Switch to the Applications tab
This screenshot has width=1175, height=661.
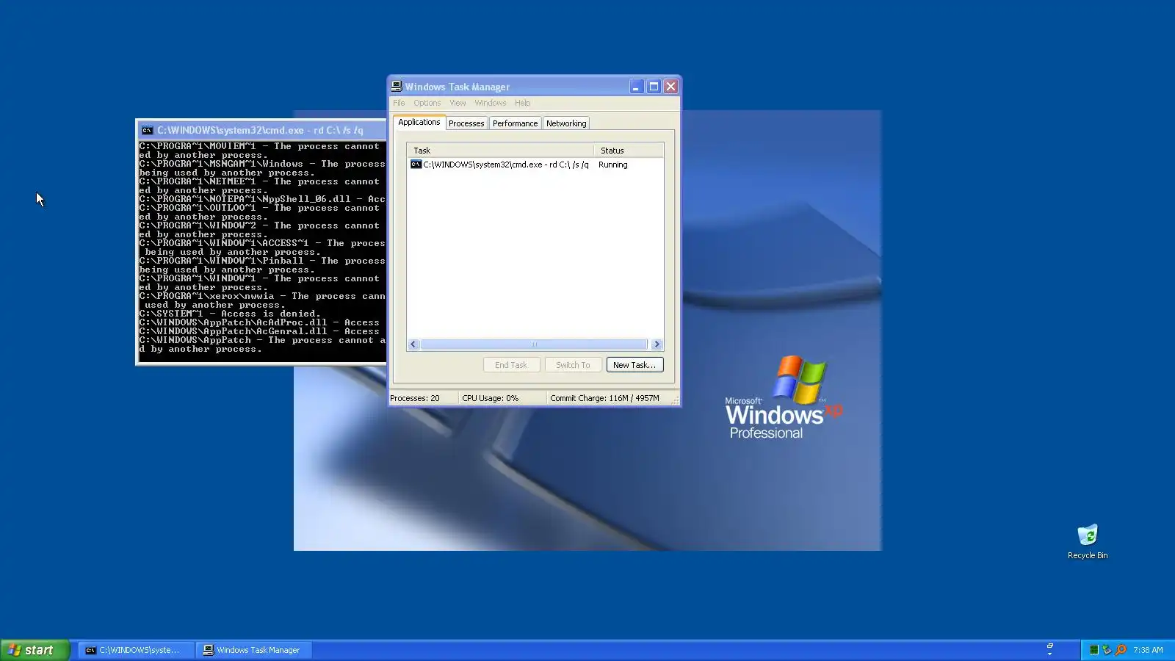(419, 122)
